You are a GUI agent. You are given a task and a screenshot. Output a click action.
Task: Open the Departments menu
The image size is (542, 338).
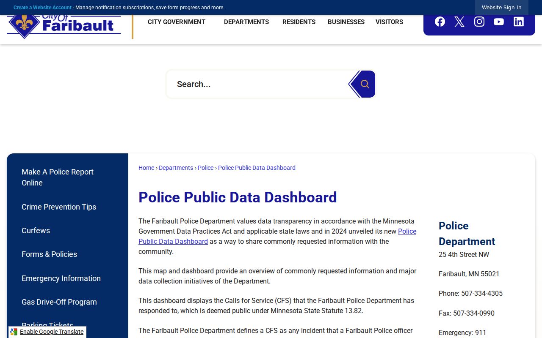coord(246,22)
